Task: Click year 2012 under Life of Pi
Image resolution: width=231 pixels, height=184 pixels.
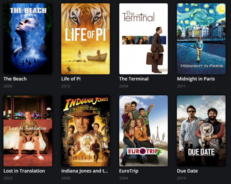Action: [x=66, y=86]
